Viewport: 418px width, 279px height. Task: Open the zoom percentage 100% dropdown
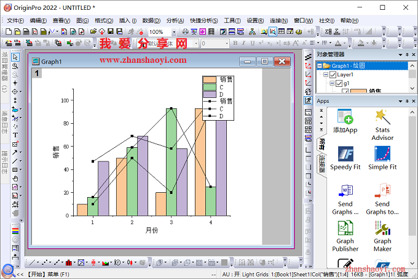[x=174, y=32]
